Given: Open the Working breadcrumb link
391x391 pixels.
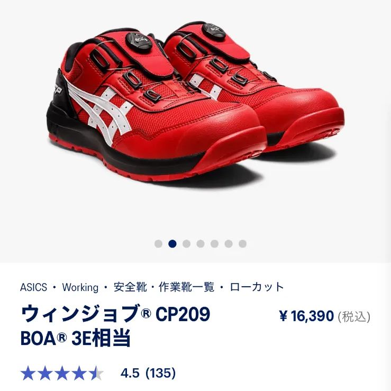Looking at the screenshot, I should [80, 287].
